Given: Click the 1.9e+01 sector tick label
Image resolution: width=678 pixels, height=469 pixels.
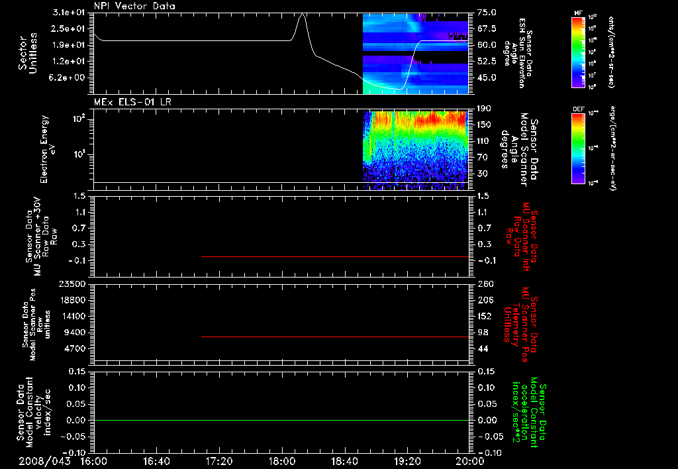Looking at the screenshot, I should [x=68, y=45].
